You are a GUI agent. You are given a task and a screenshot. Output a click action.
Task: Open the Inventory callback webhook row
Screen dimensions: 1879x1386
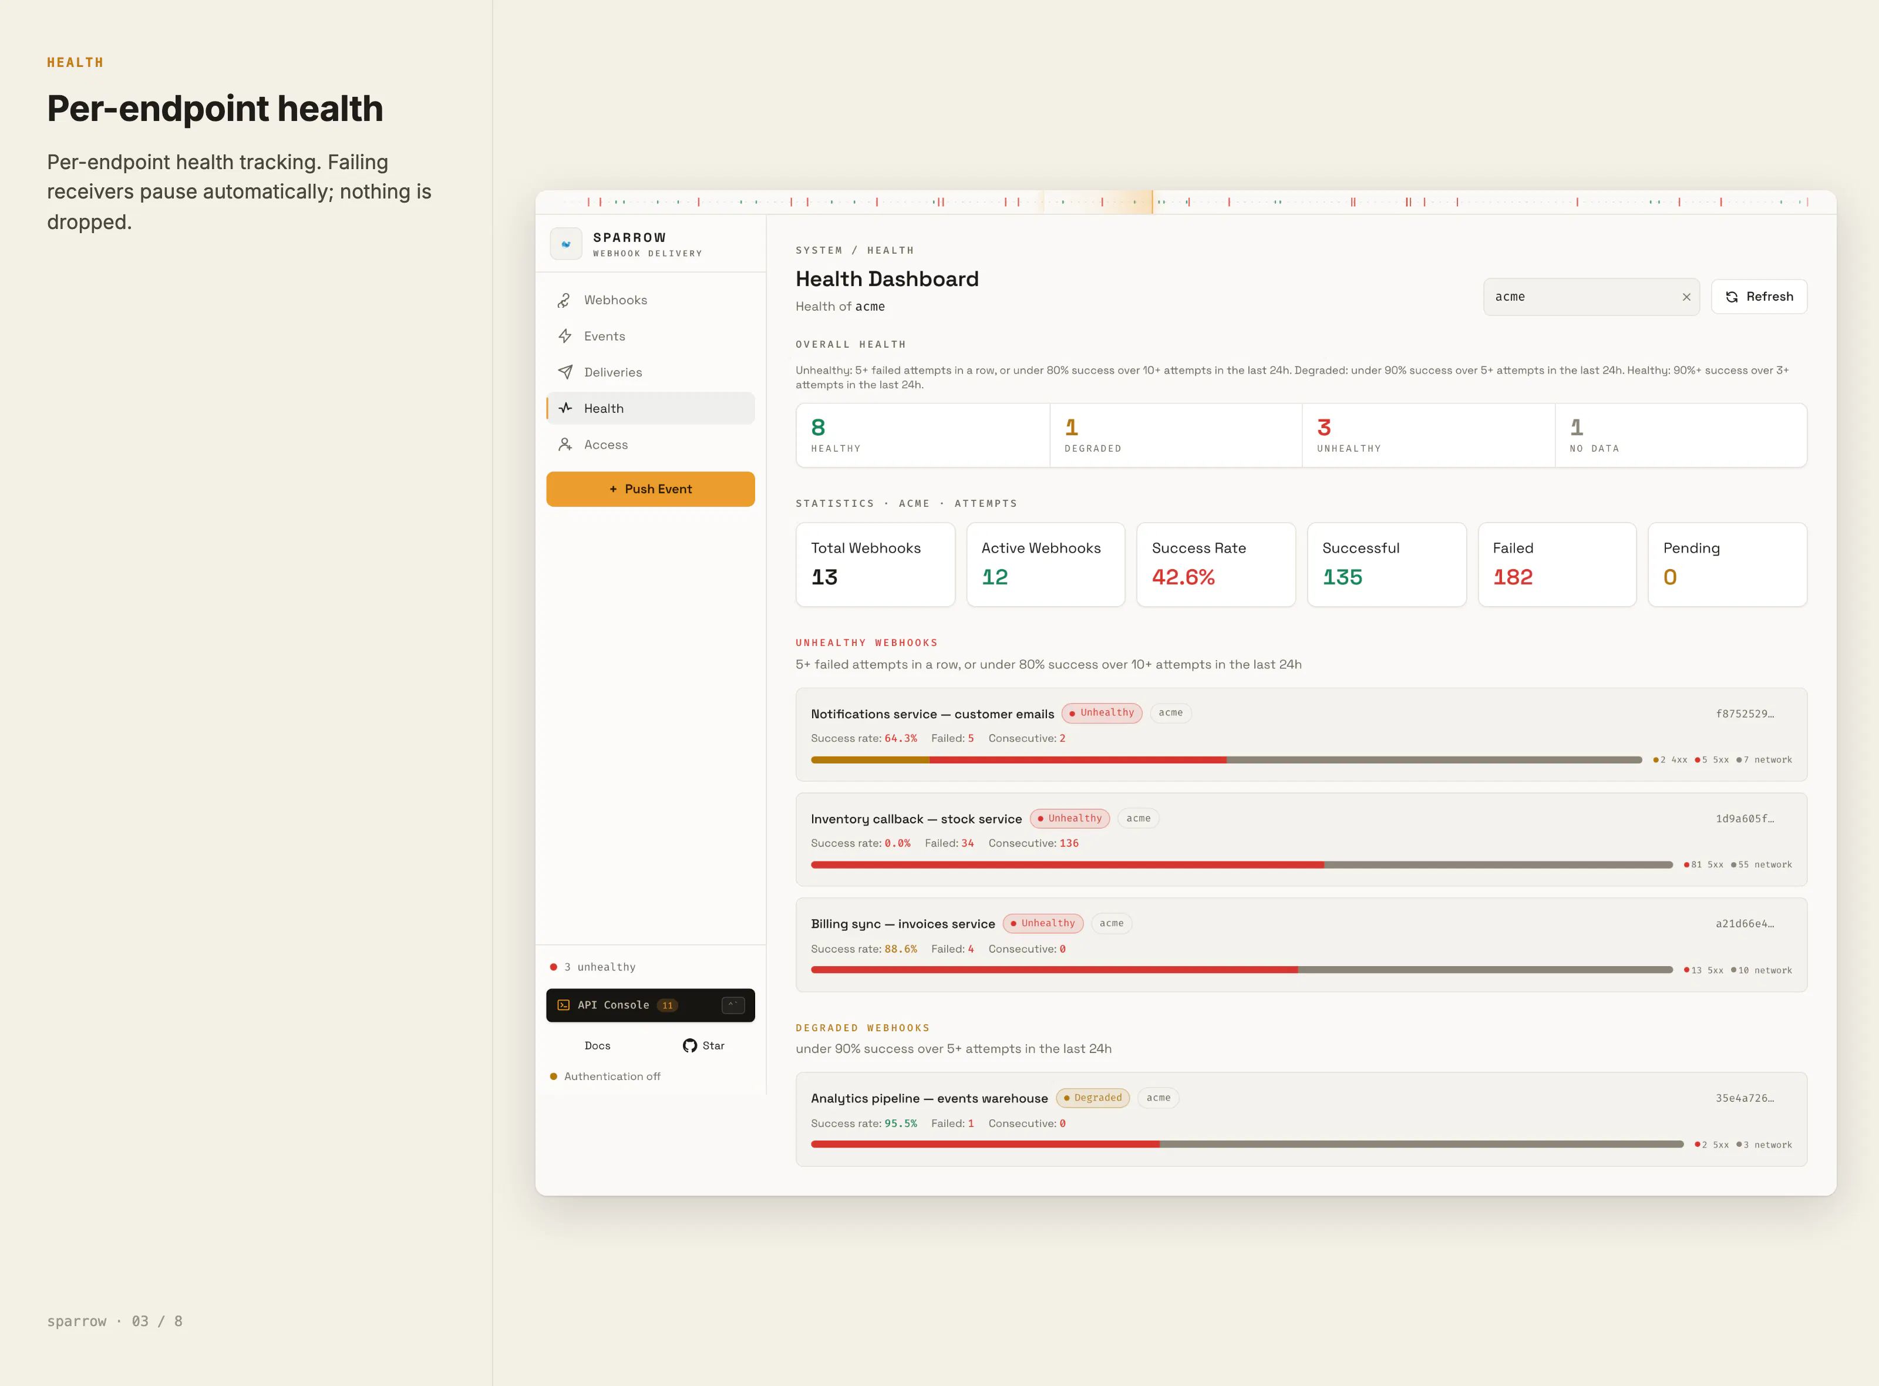click(x=1301, y=840)
